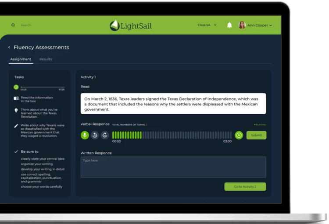Click the book icon beside Read the information
This screenshot has width=329, height=224.
[x=16, y=98]
